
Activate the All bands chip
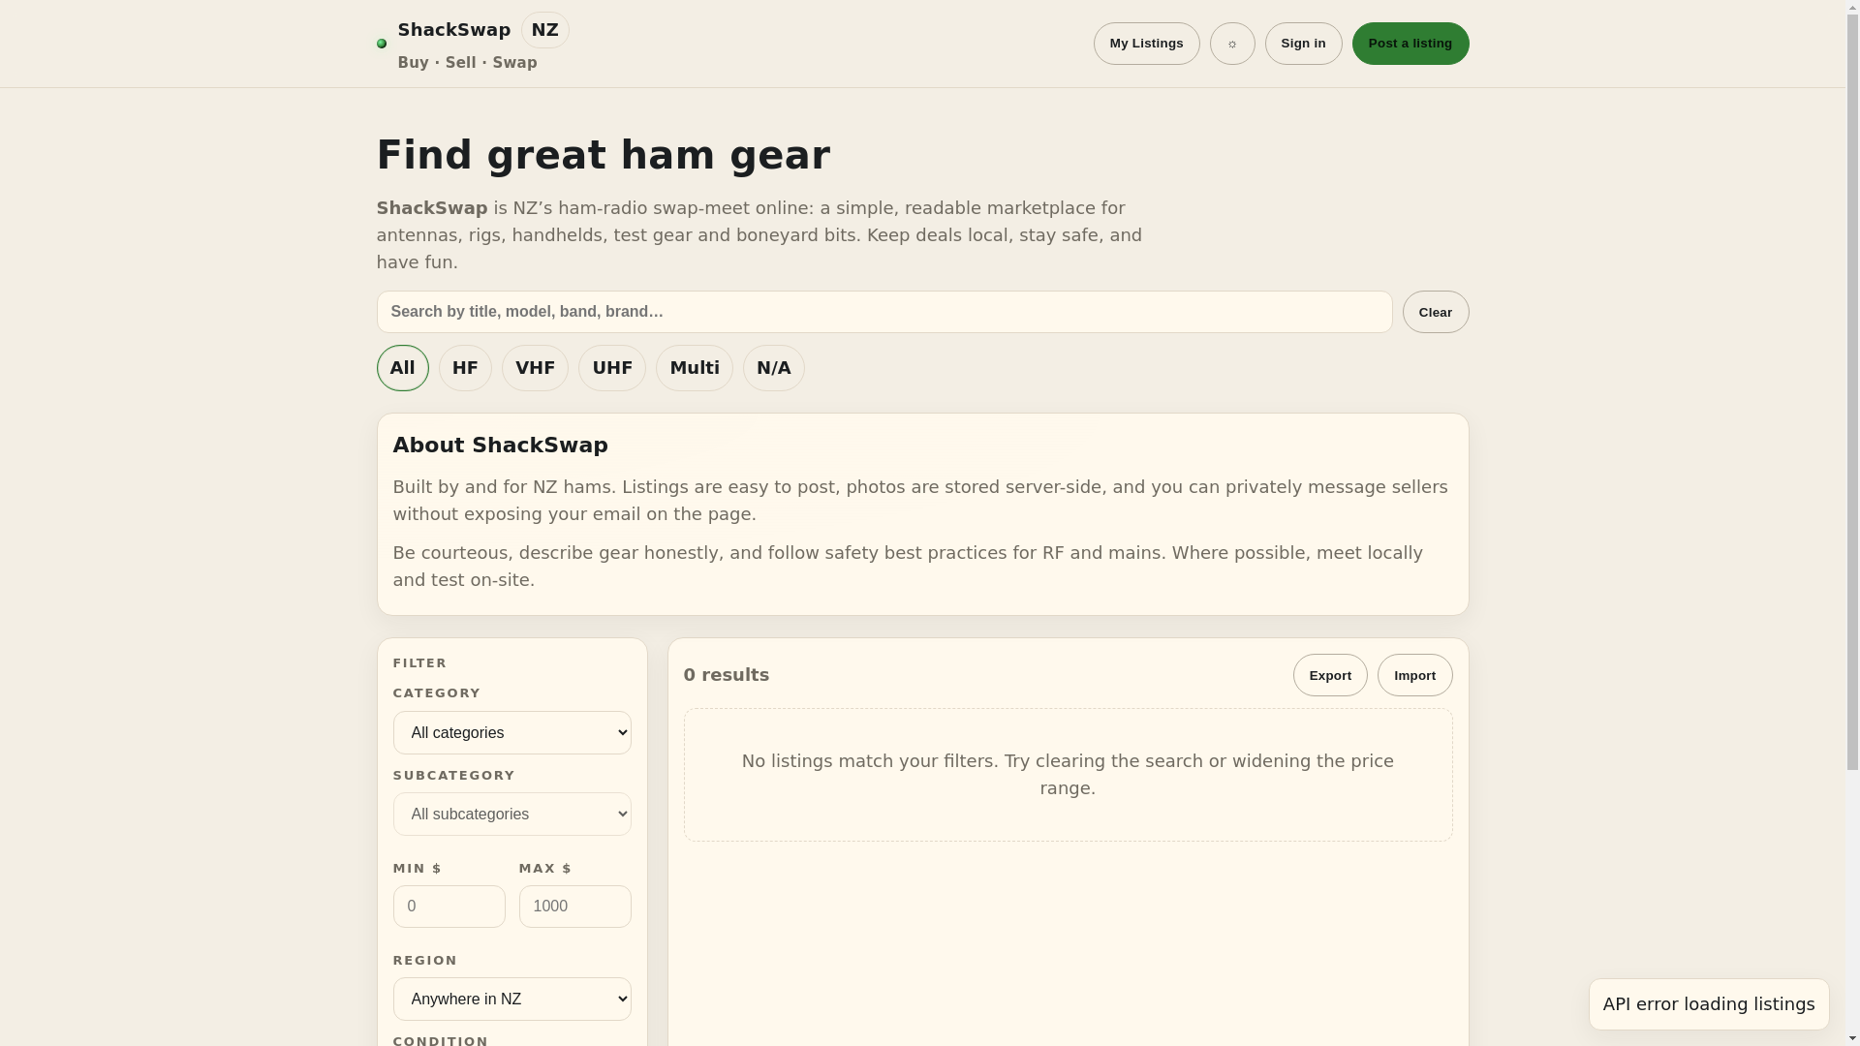(403, 368)
